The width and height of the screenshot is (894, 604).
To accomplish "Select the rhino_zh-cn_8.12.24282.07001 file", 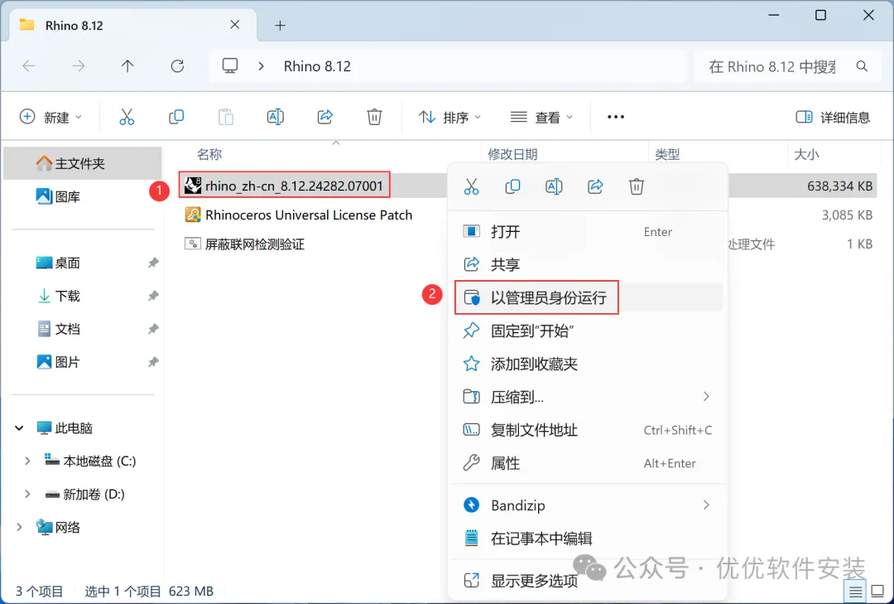I will click(x=284, y=186).
